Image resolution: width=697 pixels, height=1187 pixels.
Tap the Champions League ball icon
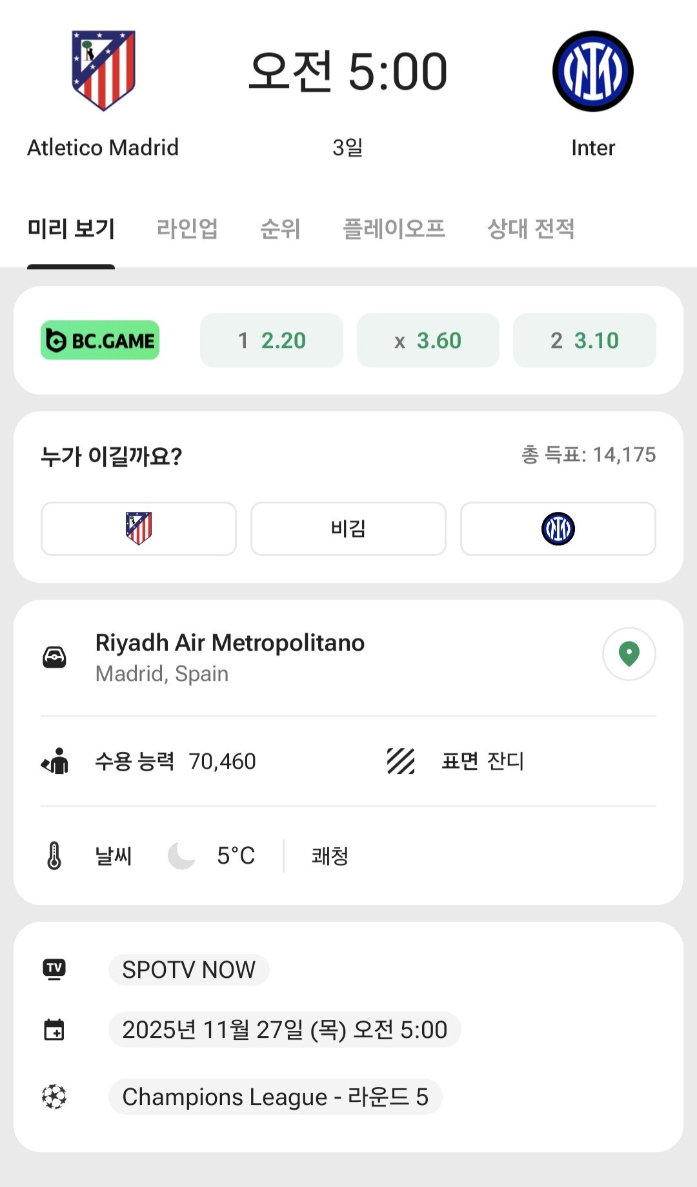(x=54, y=1097)
